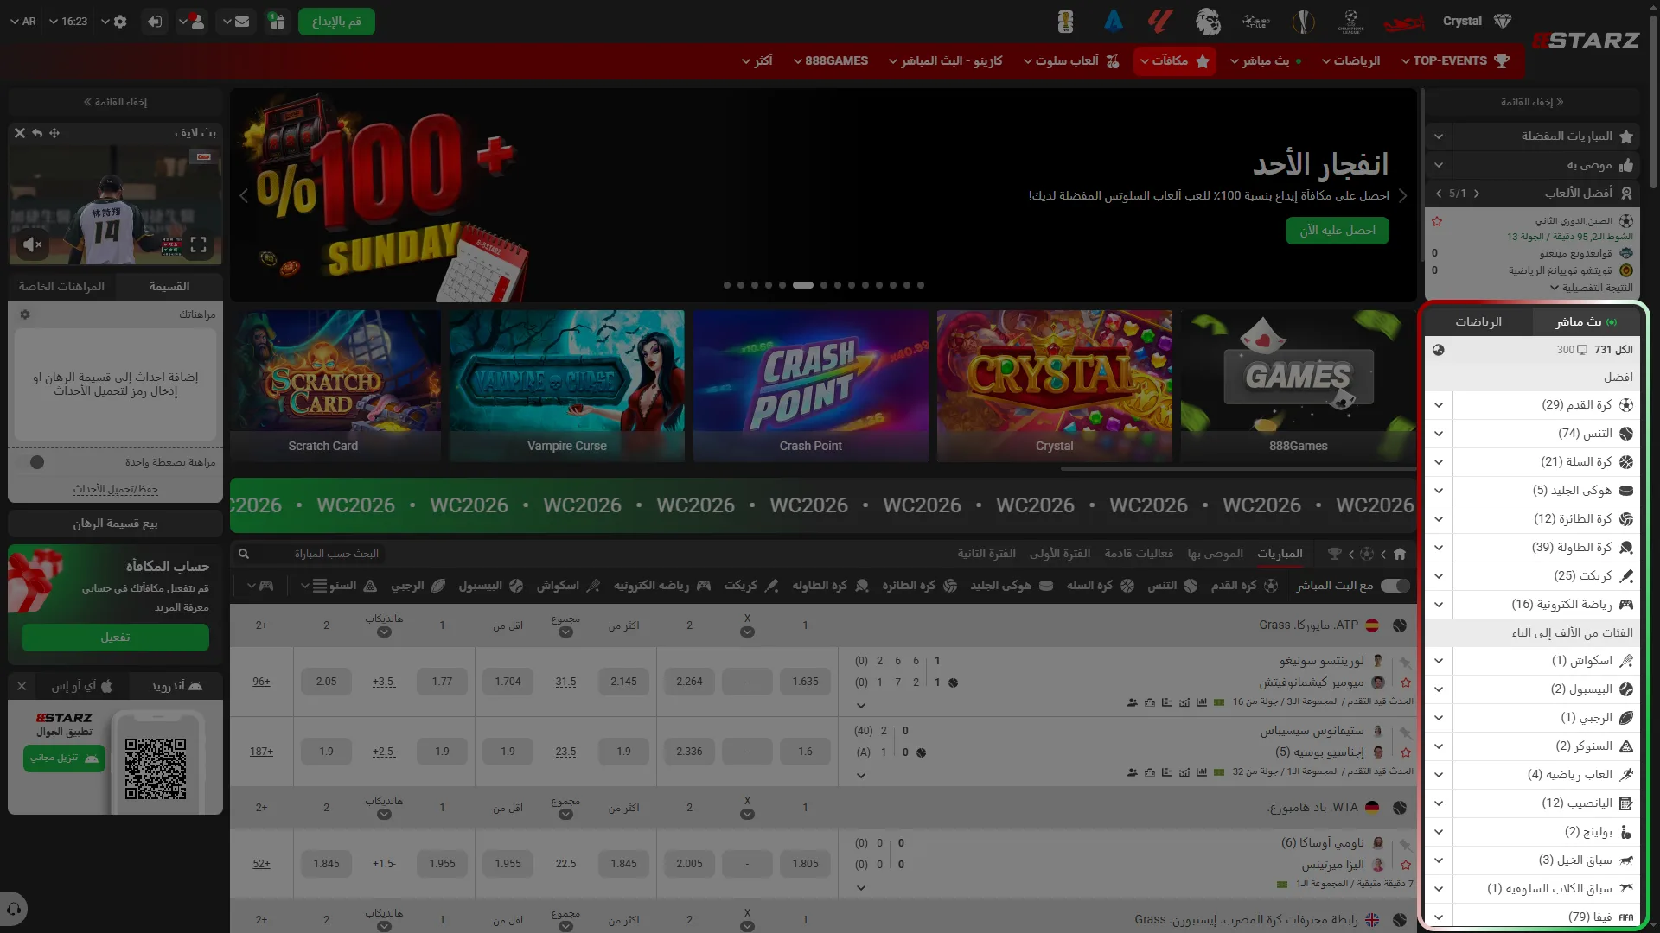Click the search magnifier icon

point(244,554)
